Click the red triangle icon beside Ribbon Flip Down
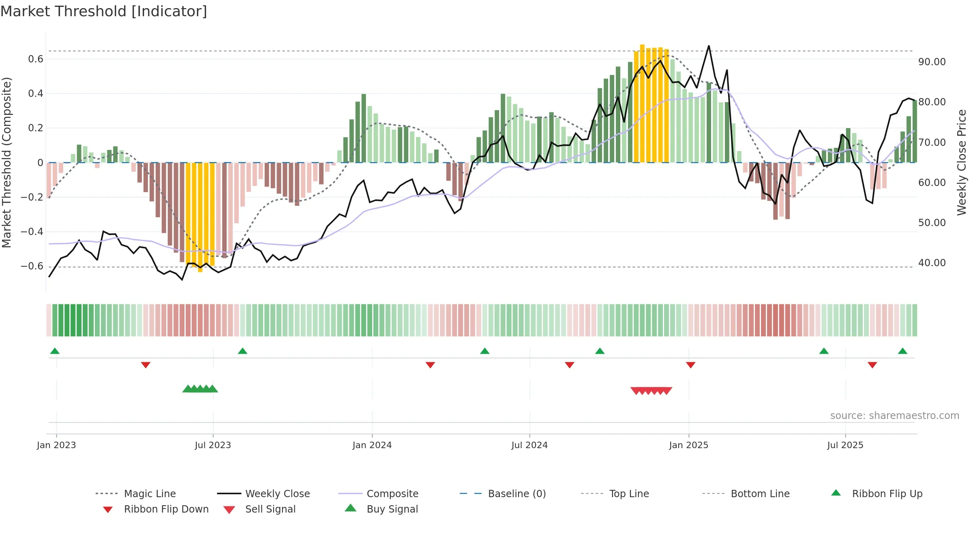The height and width of the screenshot is (547, 973). pyautogui.click(x=108, y=510)
